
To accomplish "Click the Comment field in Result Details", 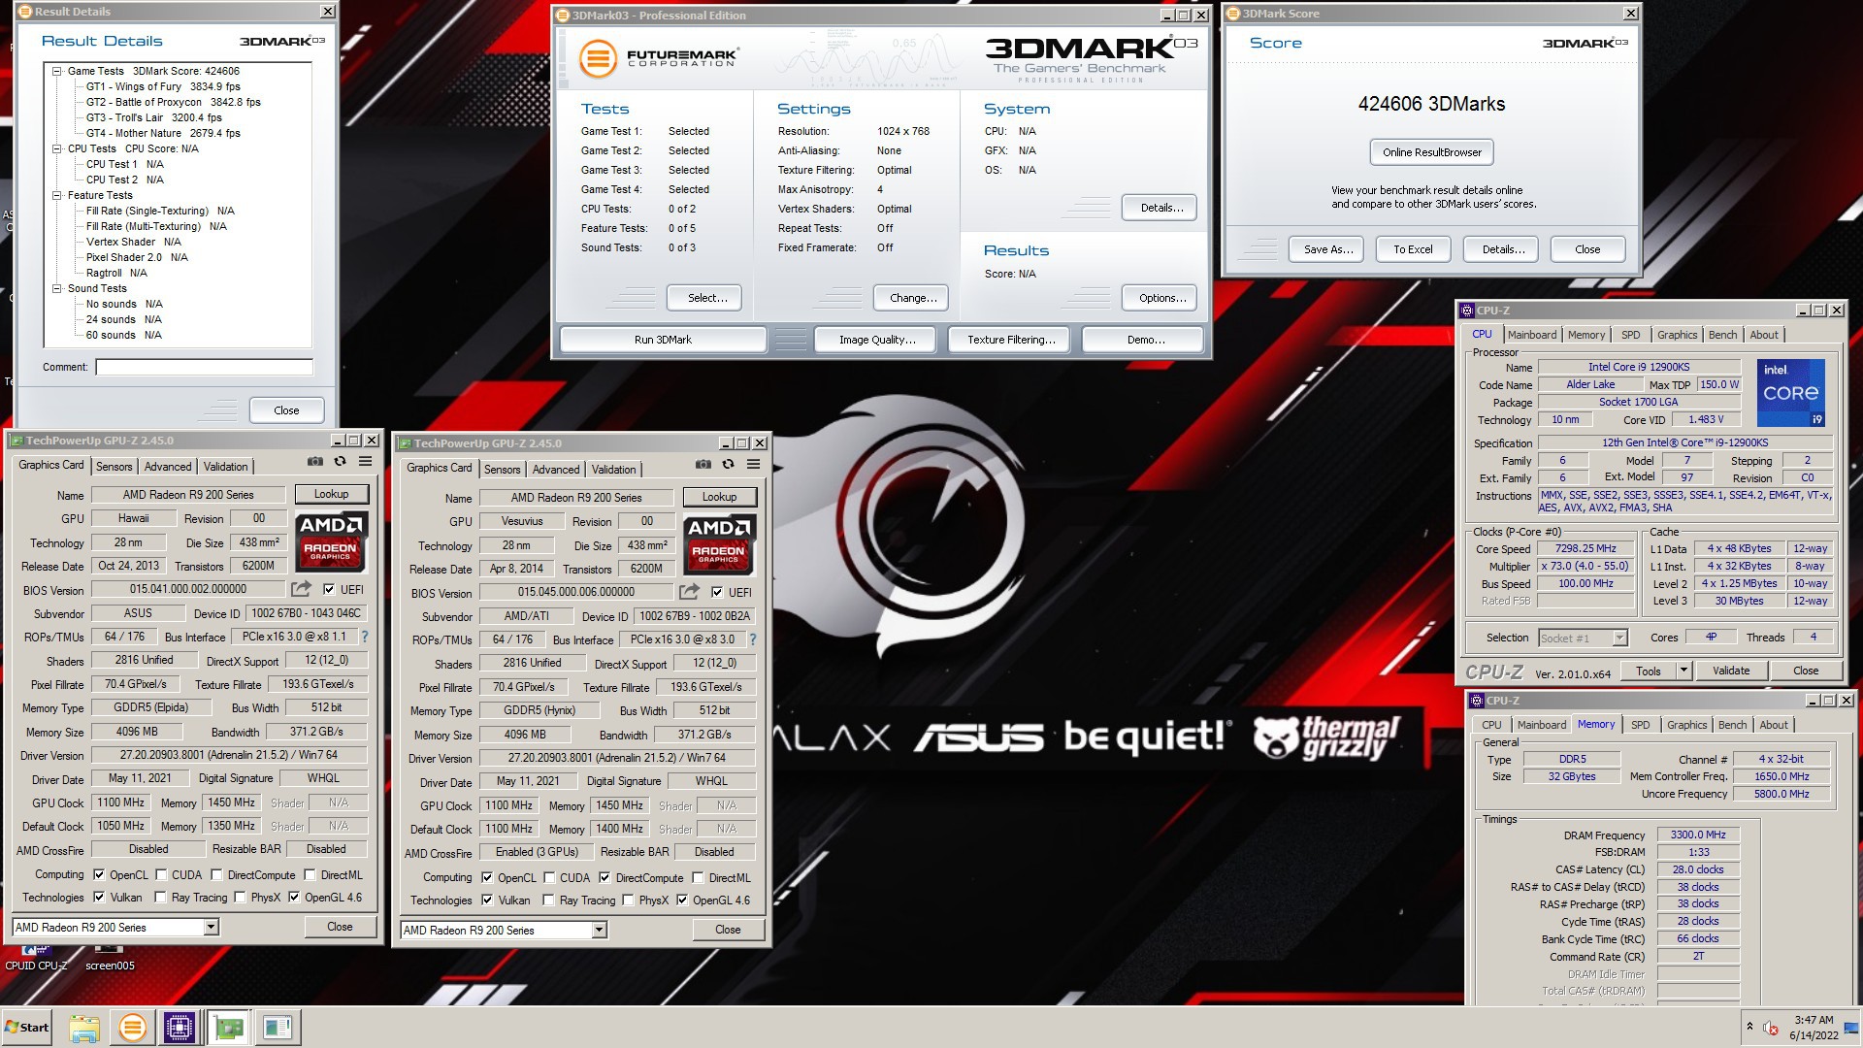I will pyautogui.click(x=204, y=367).
